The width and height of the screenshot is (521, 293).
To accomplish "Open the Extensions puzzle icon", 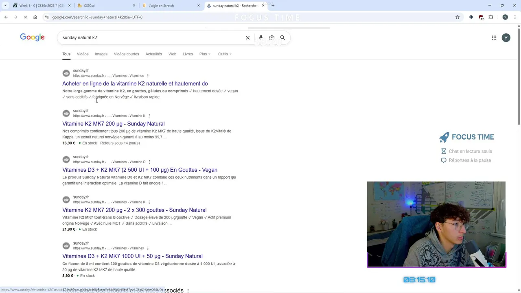I will click(491, 17).
